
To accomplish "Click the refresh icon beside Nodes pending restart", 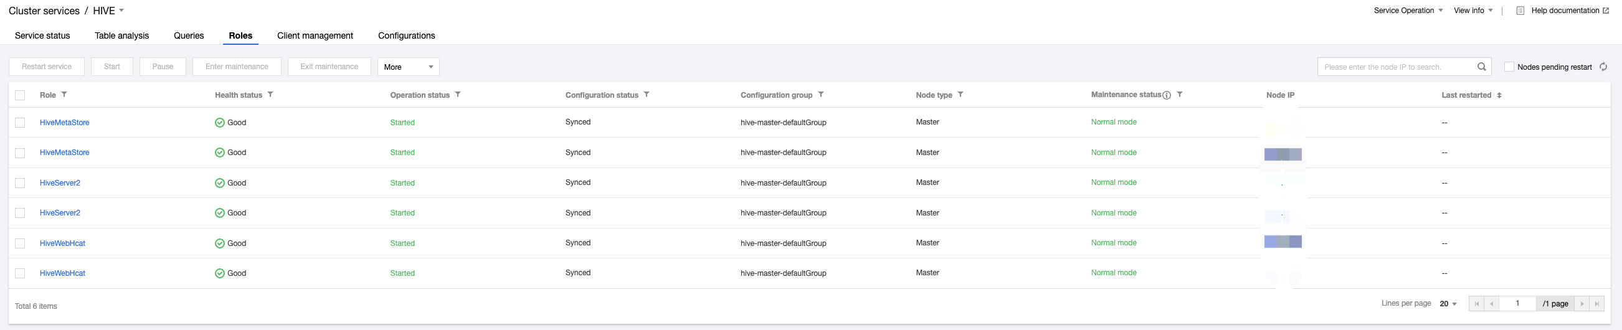I will [x=1603, y=67].
